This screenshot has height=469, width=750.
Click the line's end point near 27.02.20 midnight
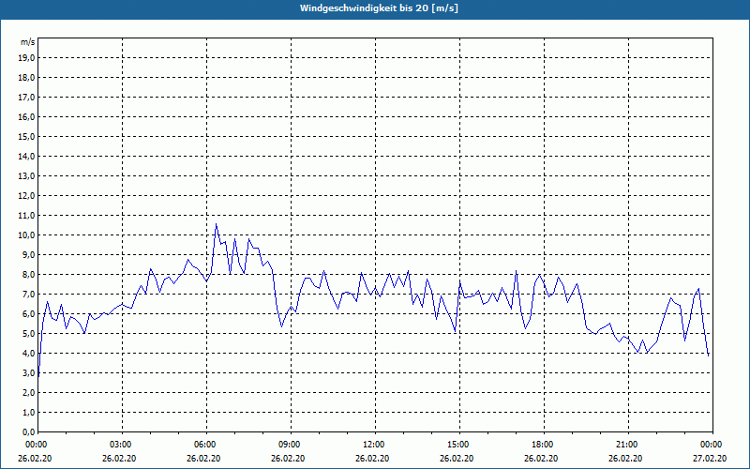(x=709, y=356)
